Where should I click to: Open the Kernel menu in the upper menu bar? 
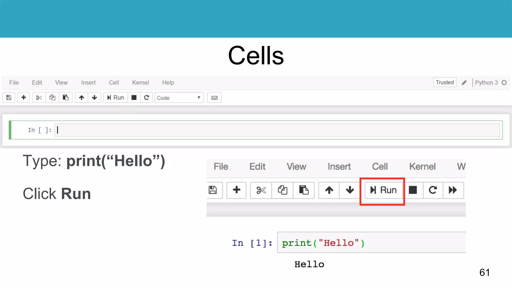[x=140, y=82]
